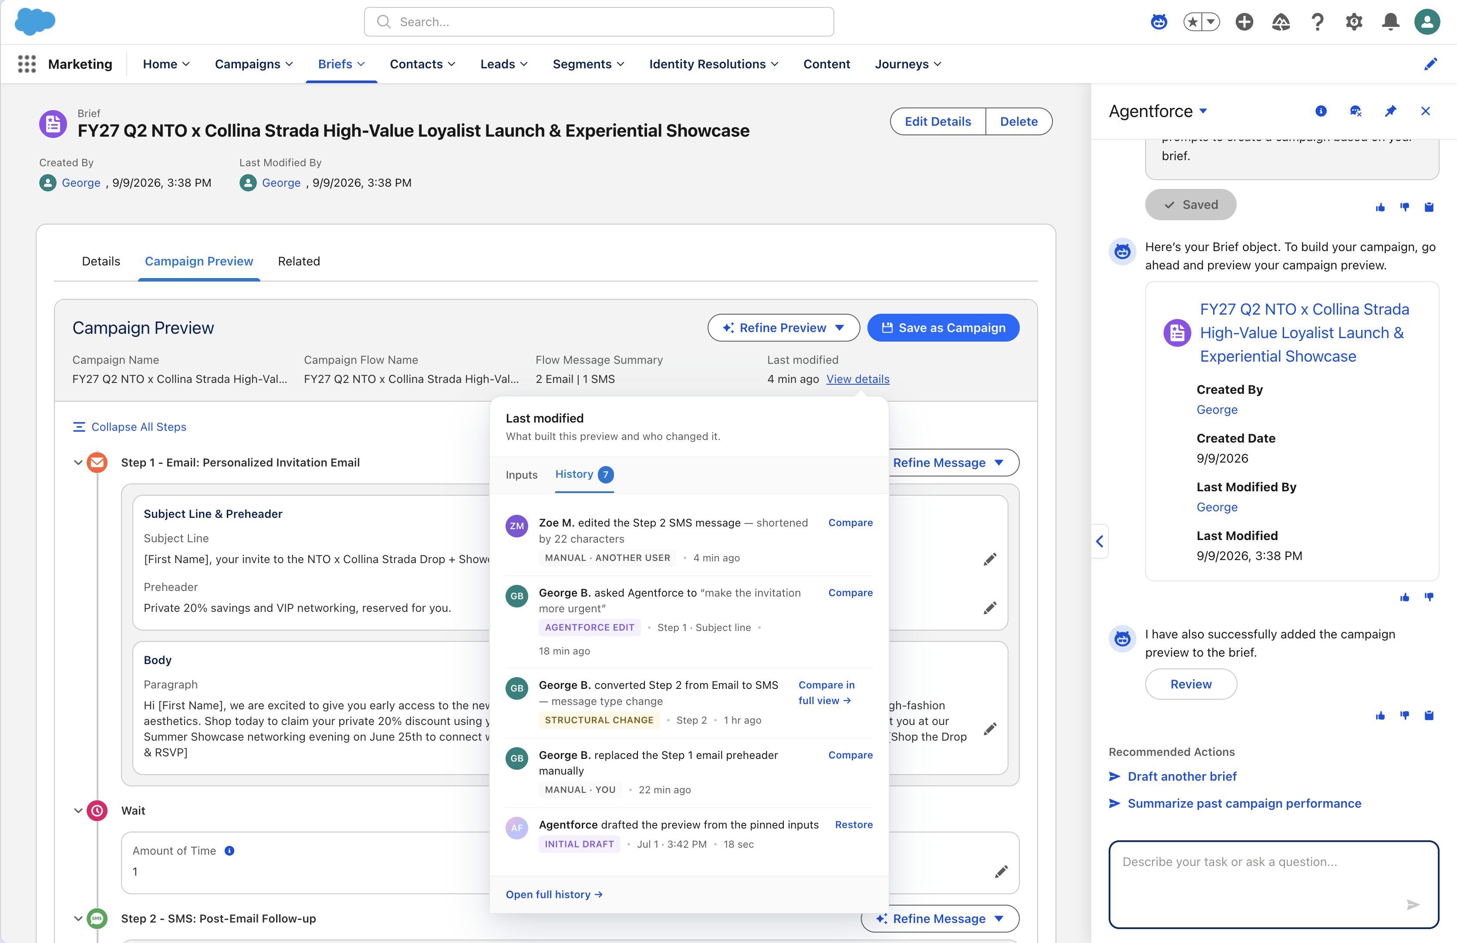This screenshot has height=943, width=1457.
Task: Click the edit navigation pencil icon
Action: (1431, 64)
